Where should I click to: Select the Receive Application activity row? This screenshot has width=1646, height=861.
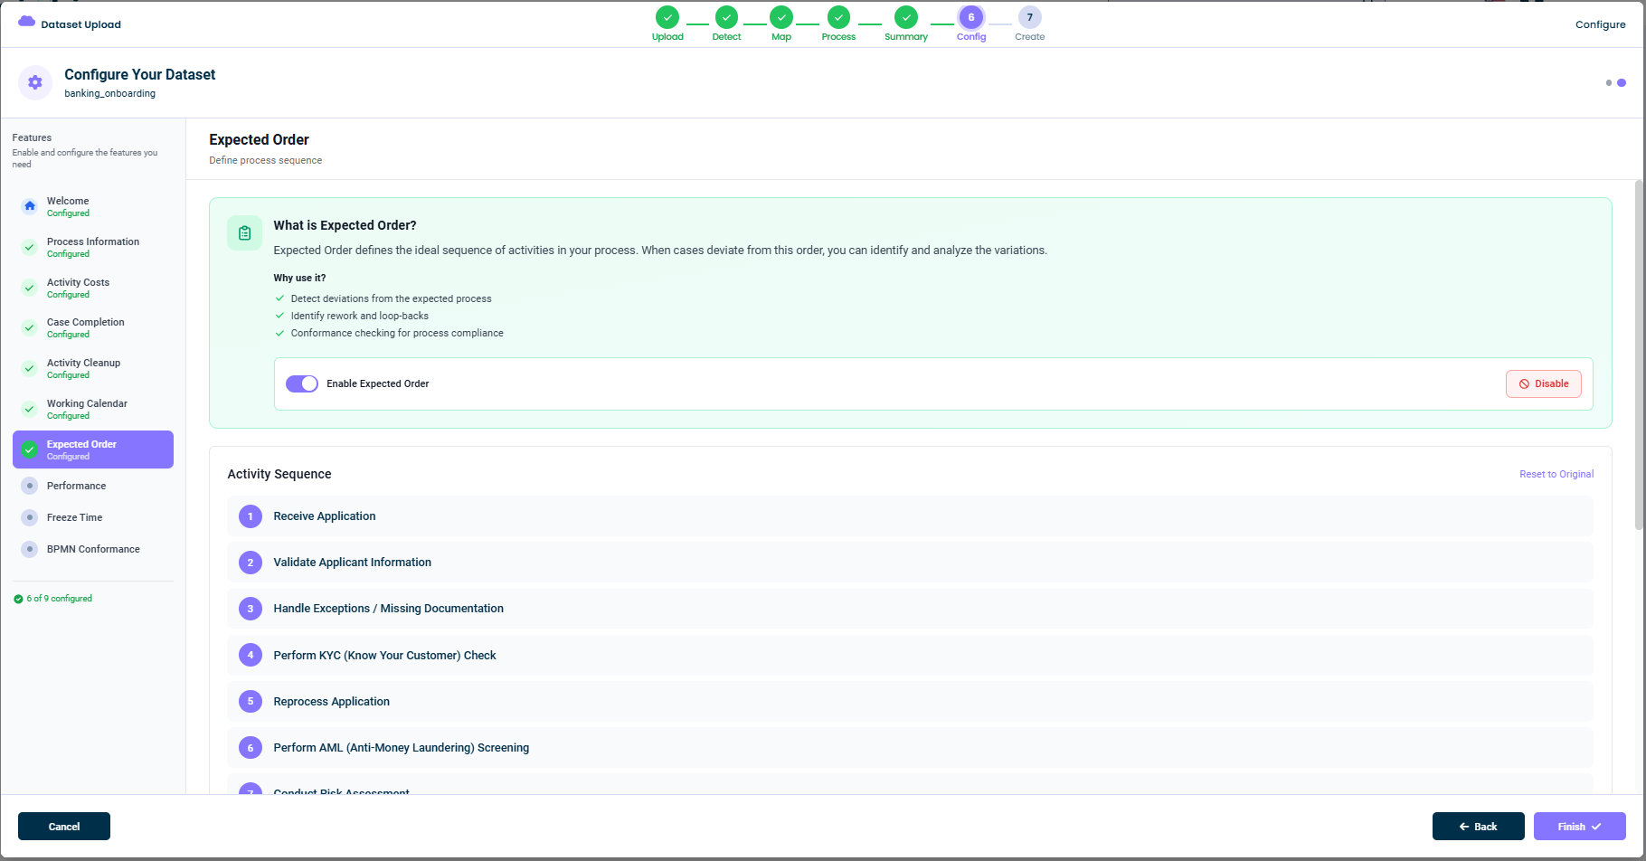[x=910, y=516]
